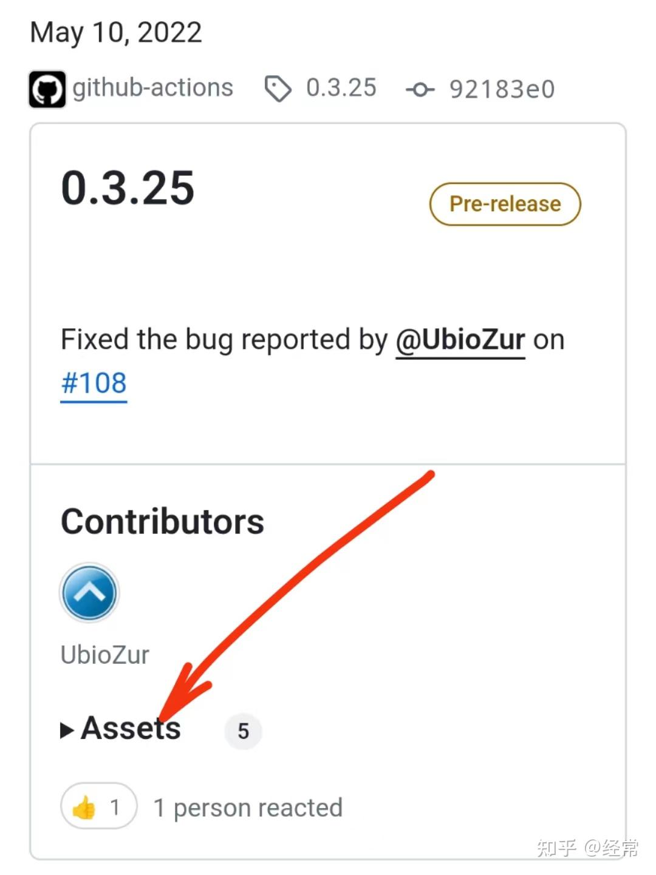The height and width of the screenshot is (875, 656).
Task: Click the Contributors section heading
Action: pyautogui.click(x=162, y=522)
